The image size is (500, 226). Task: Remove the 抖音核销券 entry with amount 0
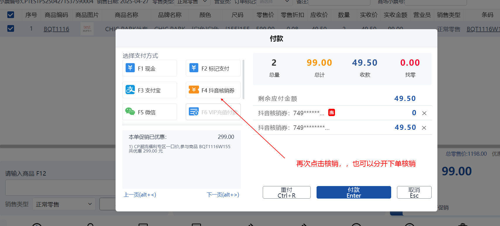(424, 113)
